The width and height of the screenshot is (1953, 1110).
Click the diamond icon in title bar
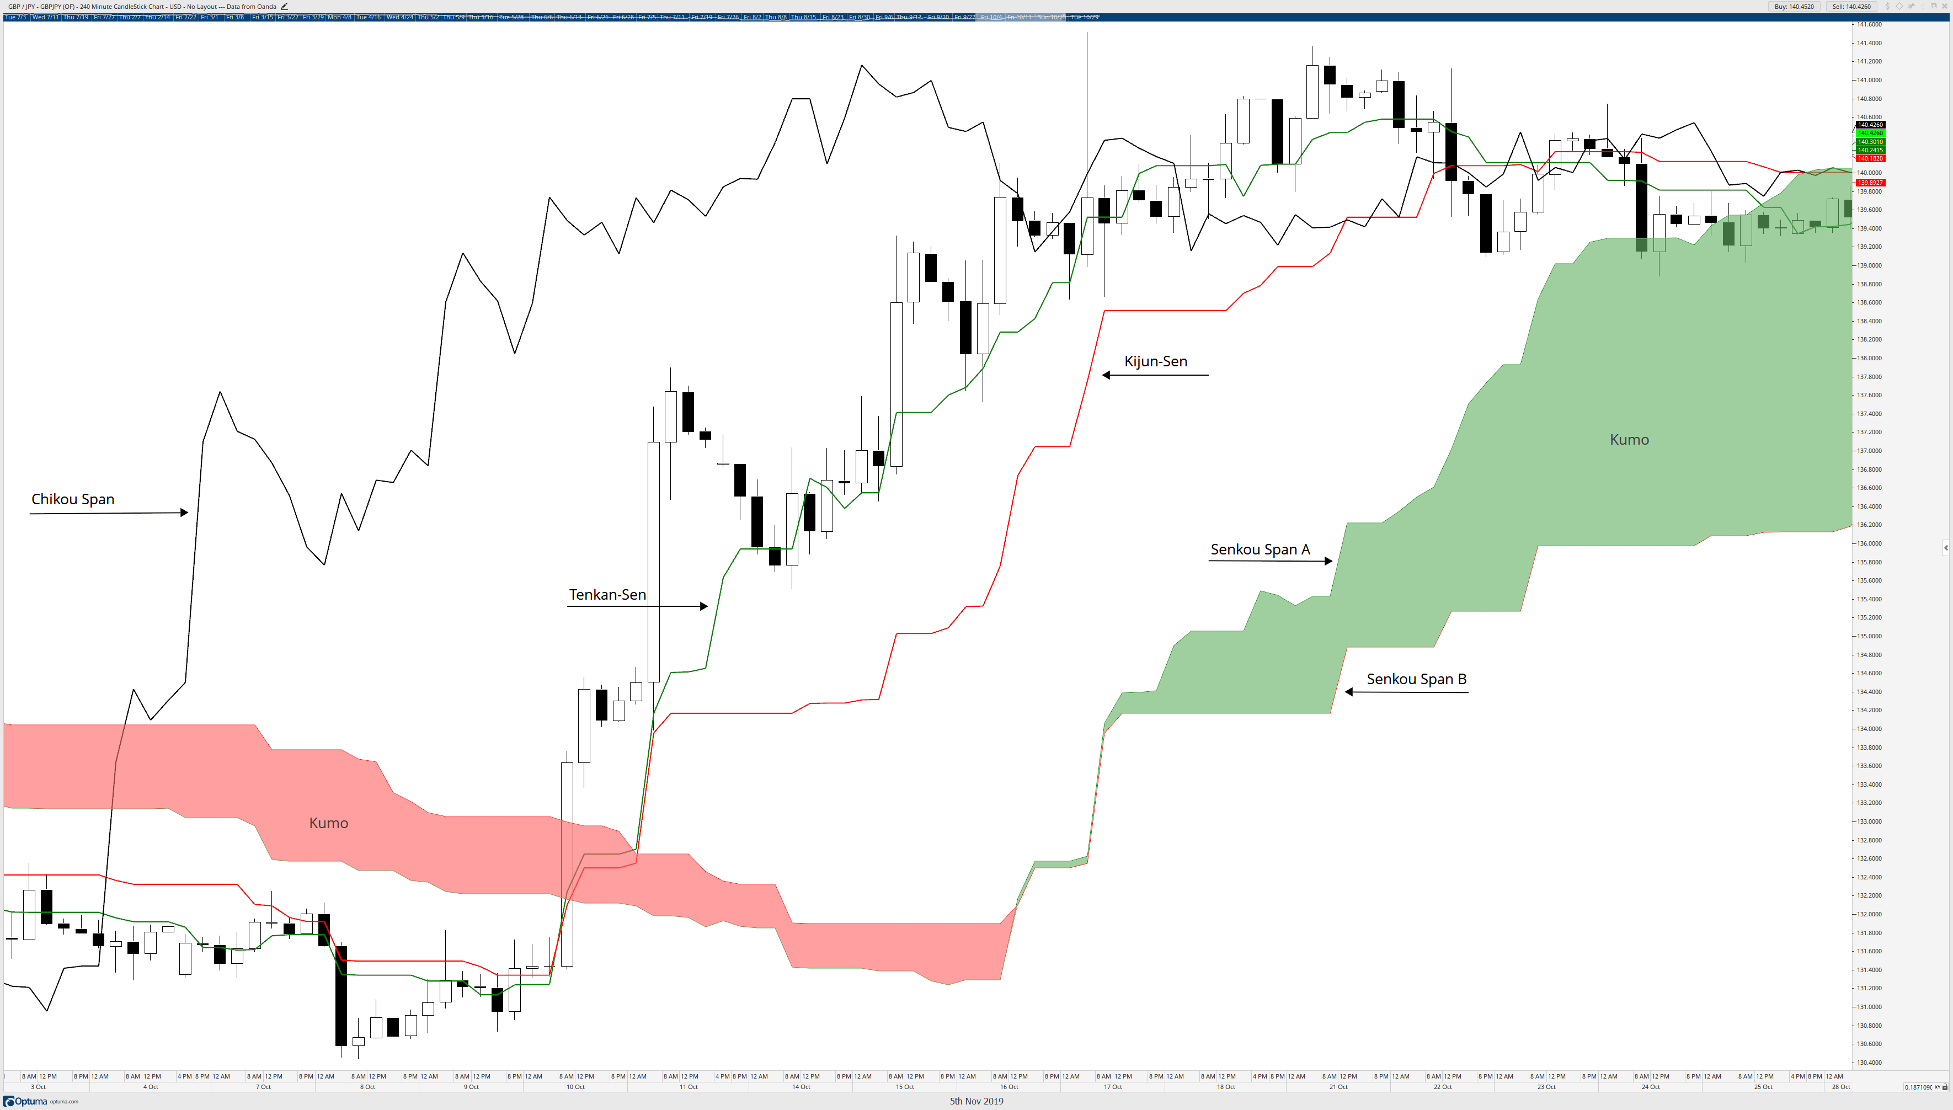1899,6
